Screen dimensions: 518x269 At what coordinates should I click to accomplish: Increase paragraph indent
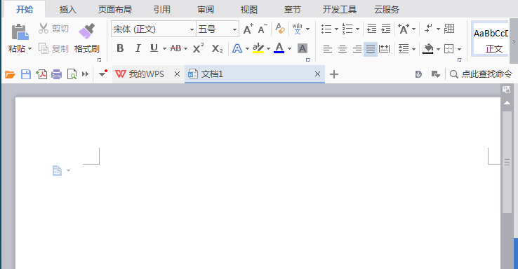click(x=386, y=29)
